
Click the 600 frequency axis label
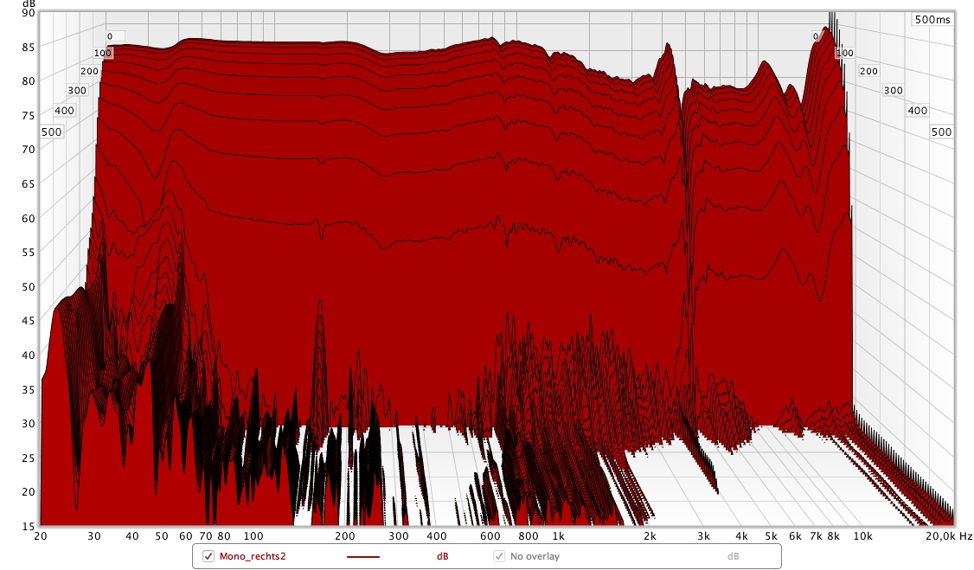(x=491, y=536)
